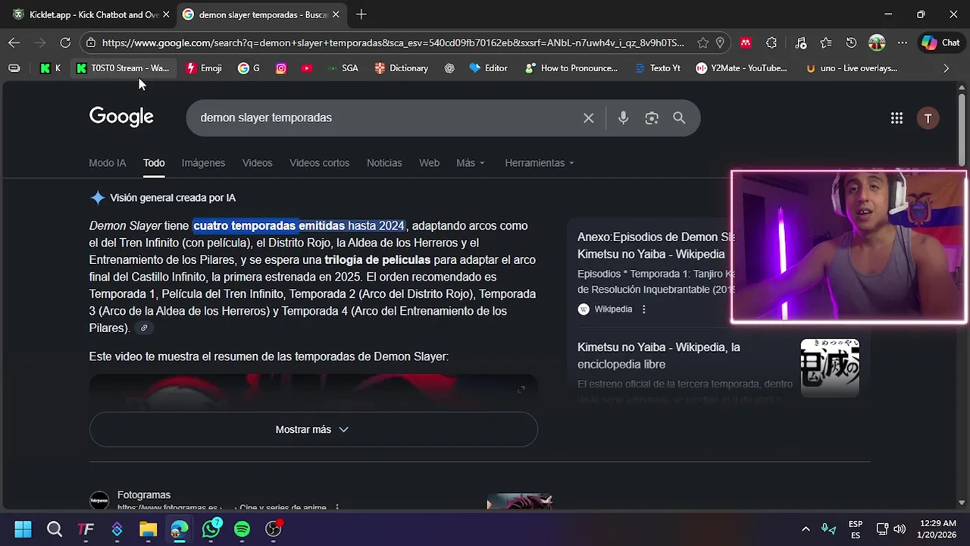
Task: Open WhatsApp from the taskbar
Action: [x=211, y=529]
